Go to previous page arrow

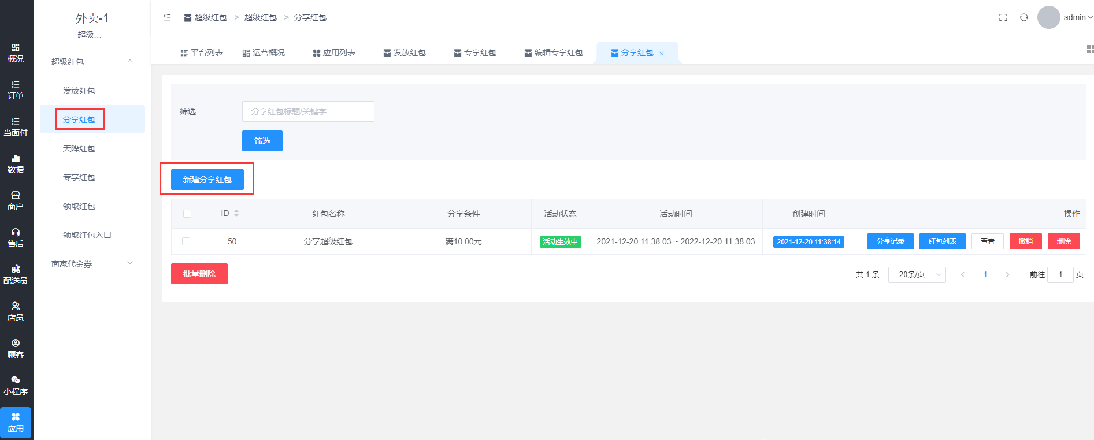tap(963, 274)
